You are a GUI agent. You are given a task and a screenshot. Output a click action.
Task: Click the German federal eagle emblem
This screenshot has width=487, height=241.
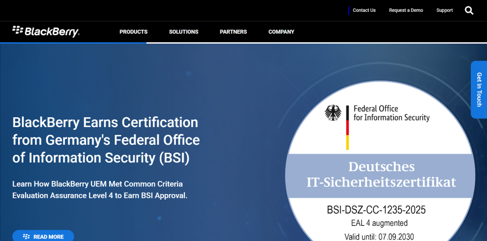[333, 113]
